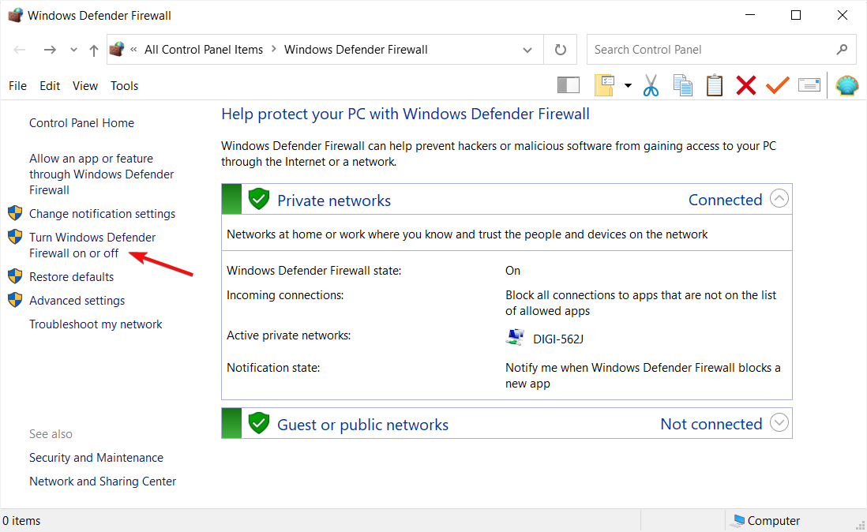
Task: Expand the address bar history dropdown
Action: 527,50
